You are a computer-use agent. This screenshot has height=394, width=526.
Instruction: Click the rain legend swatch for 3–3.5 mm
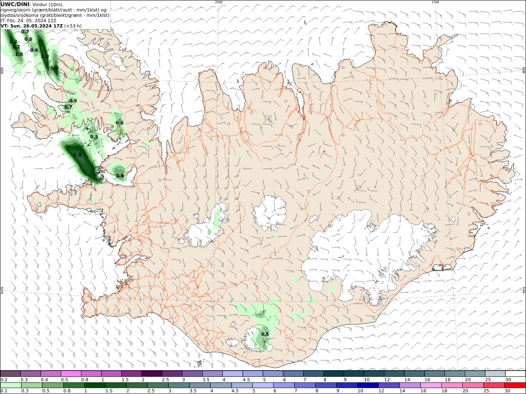point(179,385)
